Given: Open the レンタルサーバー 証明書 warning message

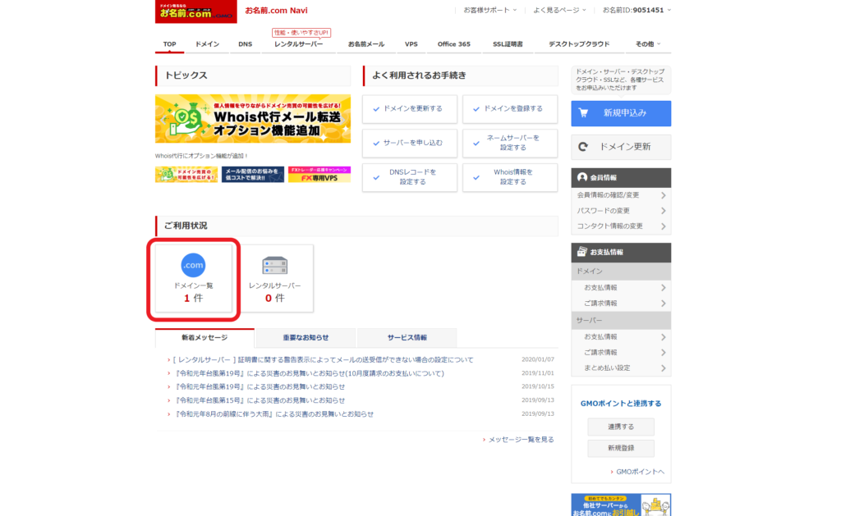Looking at the screenshot, I should click(x=323, y=360).
